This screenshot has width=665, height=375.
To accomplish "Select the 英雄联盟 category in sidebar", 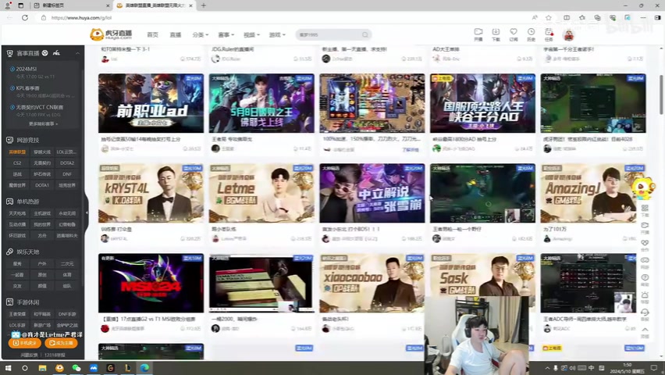I will (17, 152).
